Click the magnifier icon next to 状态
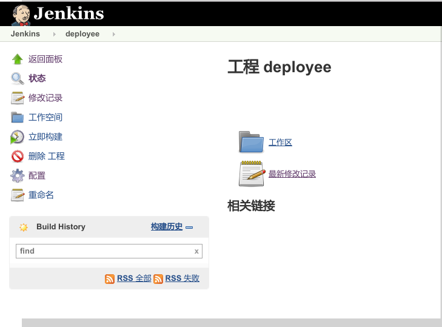 pos(18,79)
